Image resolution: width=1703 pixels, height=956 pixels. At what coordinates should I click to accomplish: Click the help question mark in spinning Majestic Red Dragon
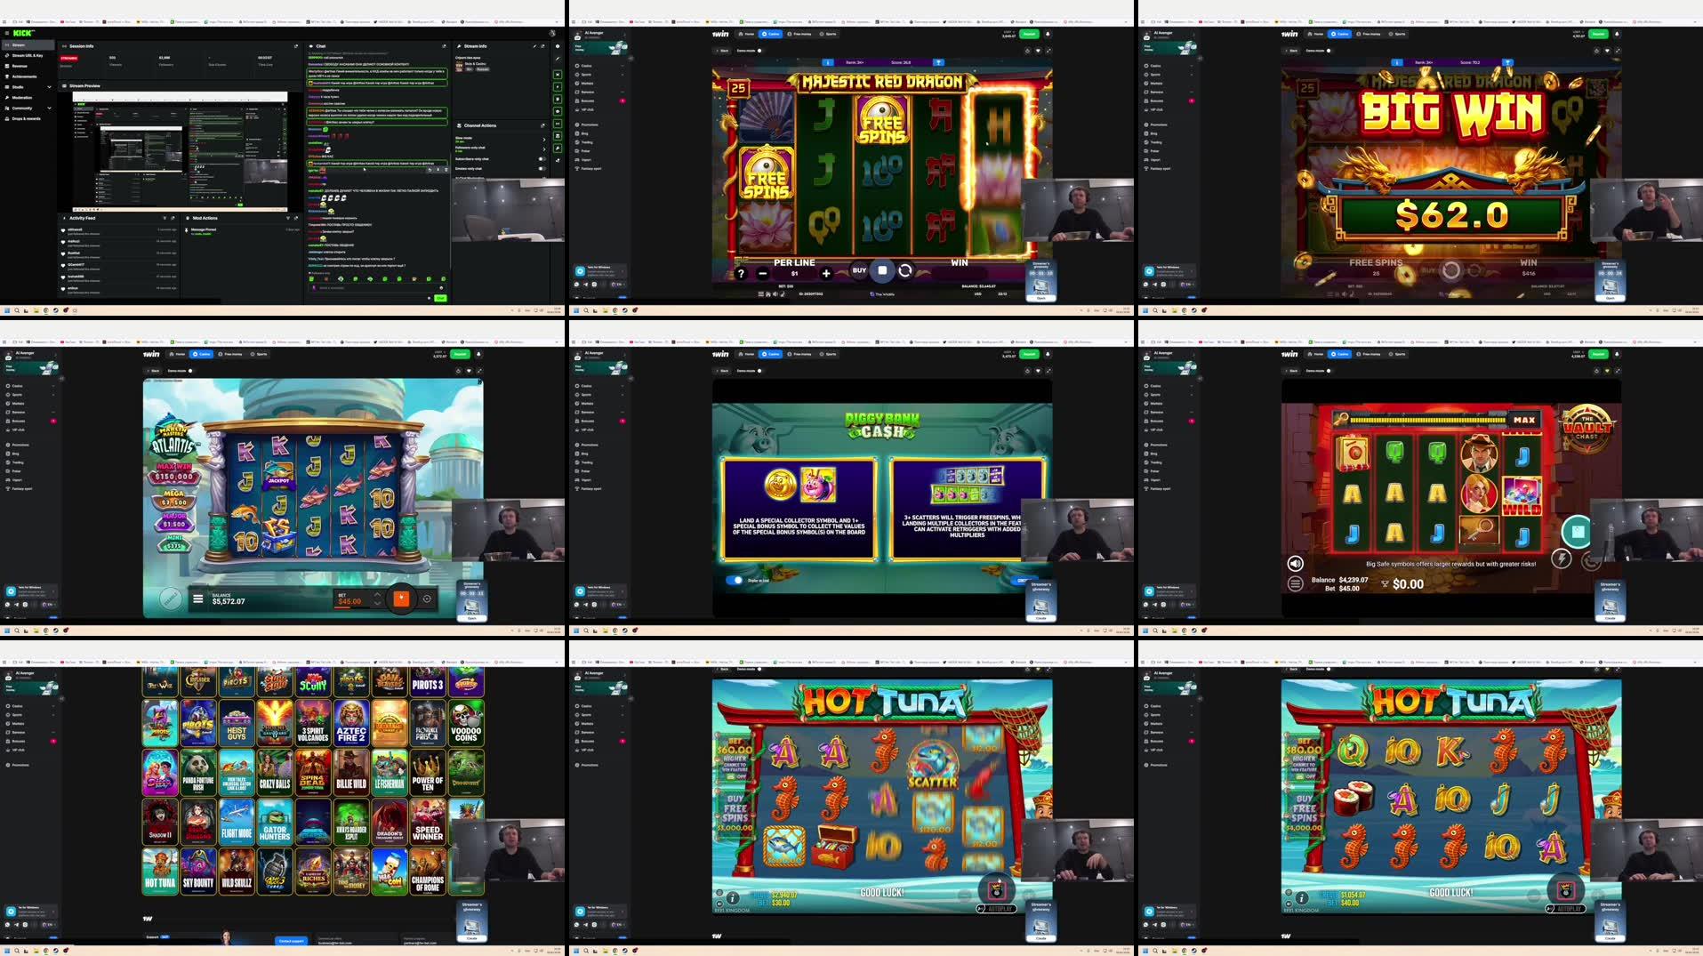click(x=741, y=274)
